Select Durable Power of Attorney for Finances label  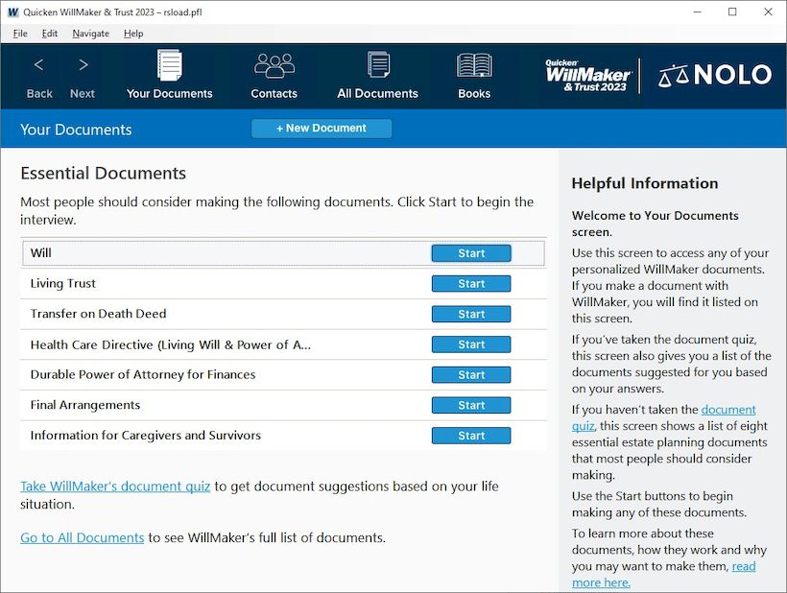pyautogui.click(x=143, y=375)
